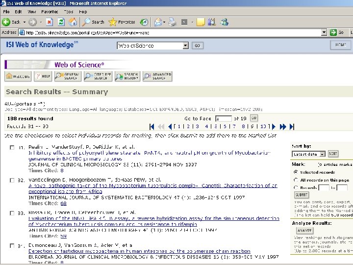This screenshot has height=265, width=353.
Task: Stop page loading with red X icon
Action: pyautogui.click(x=50, y=22)
